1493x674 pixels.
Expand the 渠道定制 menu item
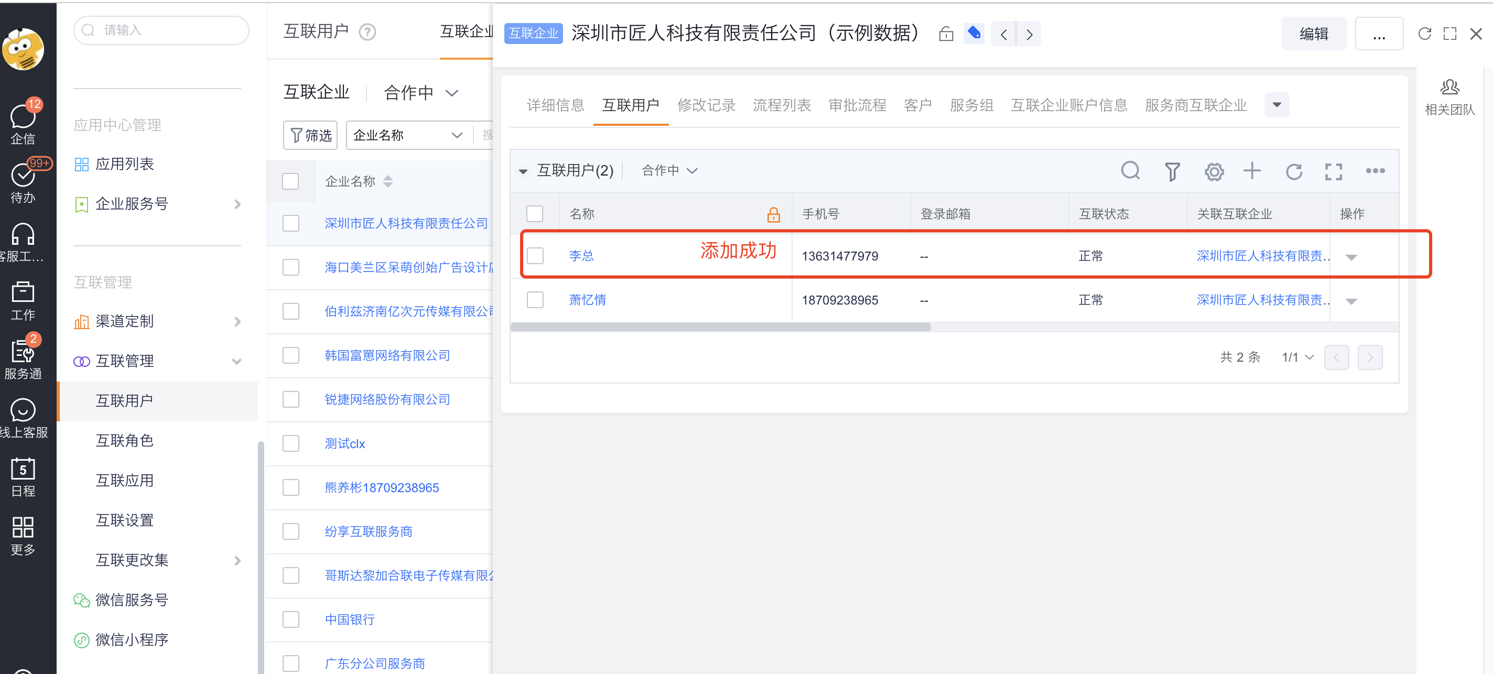tap(236, 322)
